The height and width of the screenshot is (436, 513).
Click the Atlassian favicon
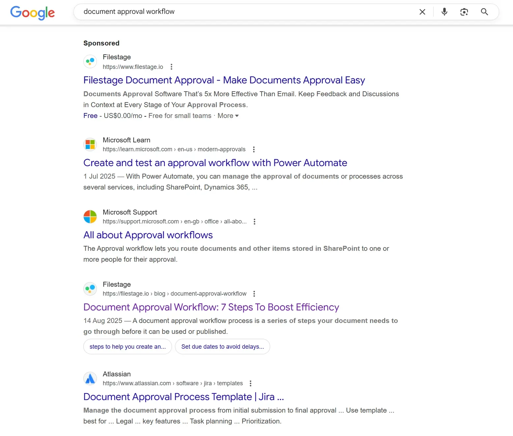click(x=90, y=378)
